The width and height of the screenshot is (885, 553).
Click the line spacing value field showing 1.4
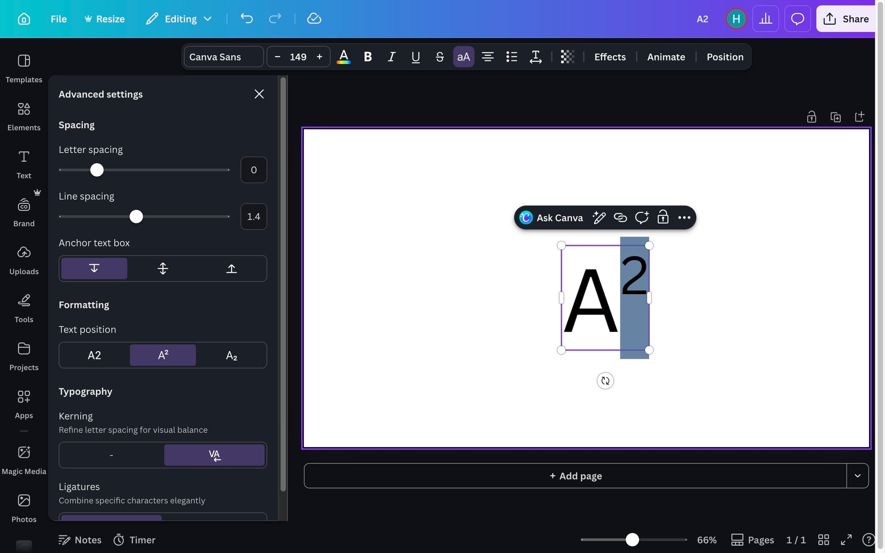pyautogui.click(x=253, y=216)
